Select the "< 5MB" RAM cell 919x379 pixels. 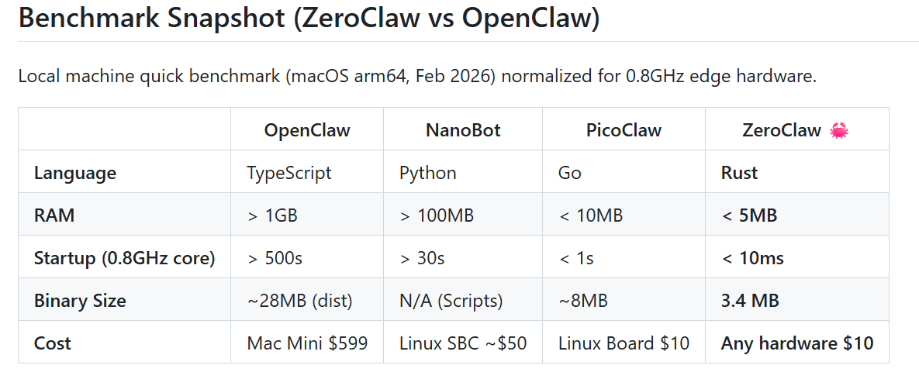749,215
